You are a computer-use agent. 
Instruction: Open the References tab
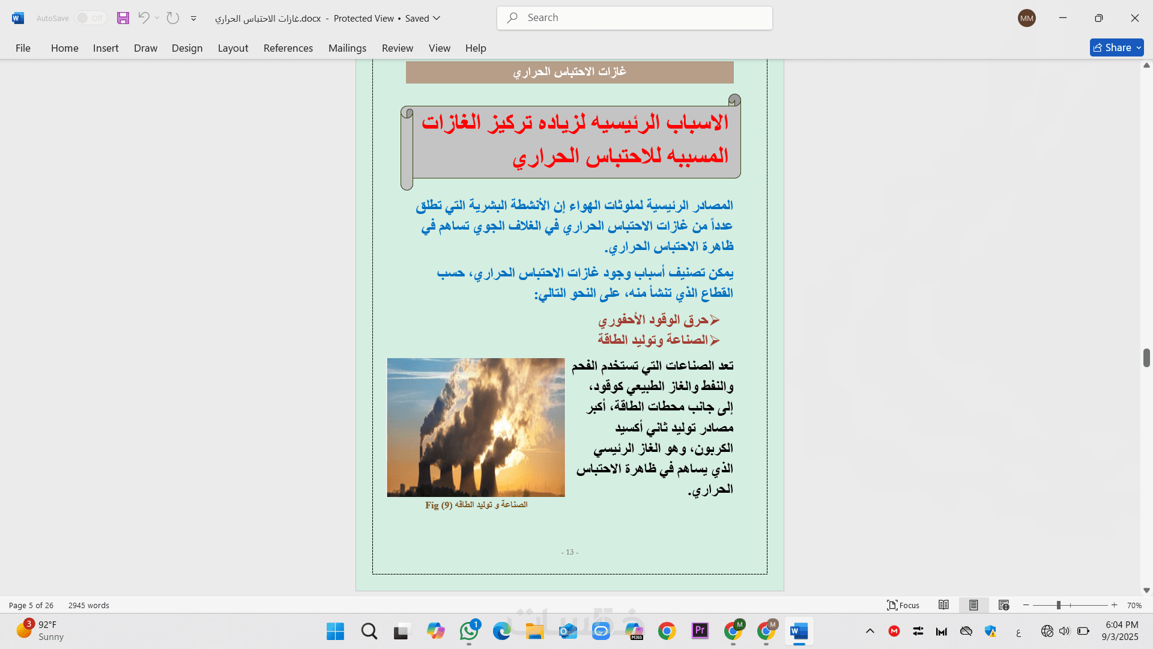(288, 48)
